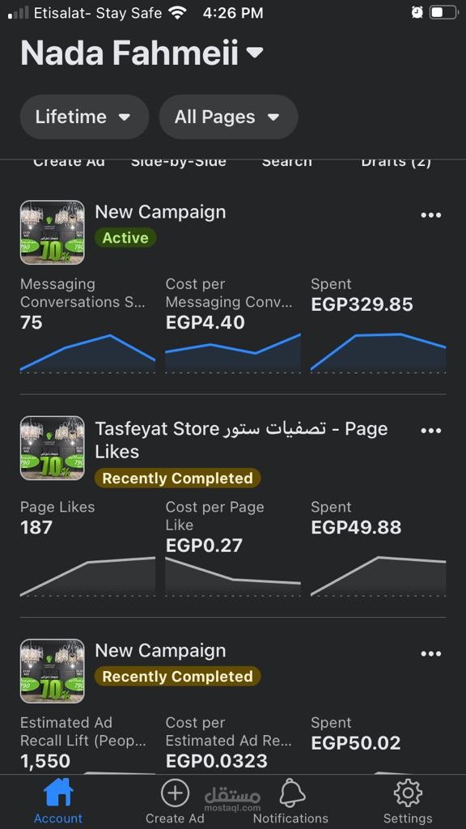Open the Account home tab
The width and height of the screenshot is (466, 829).
(58, 799)
